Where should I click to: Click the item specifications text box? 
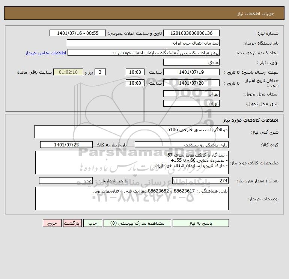click(x=132, y=163)
